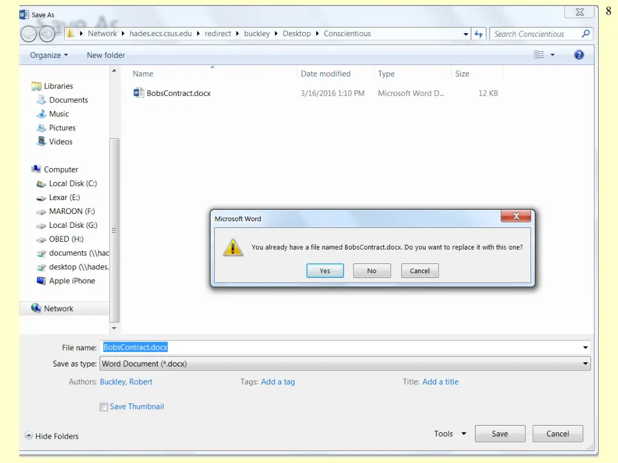Click the Back navigation arrow
The image size is (618, 463).
tap(28, 34)
